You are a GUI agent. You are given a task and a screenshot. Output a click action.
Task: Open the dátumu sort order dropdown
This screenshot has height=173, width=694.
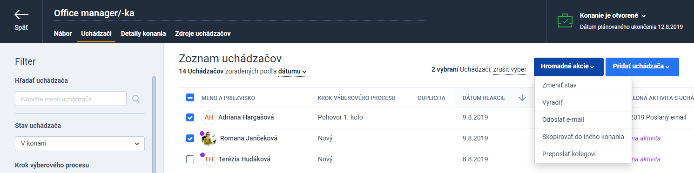(x=293, y=72)
